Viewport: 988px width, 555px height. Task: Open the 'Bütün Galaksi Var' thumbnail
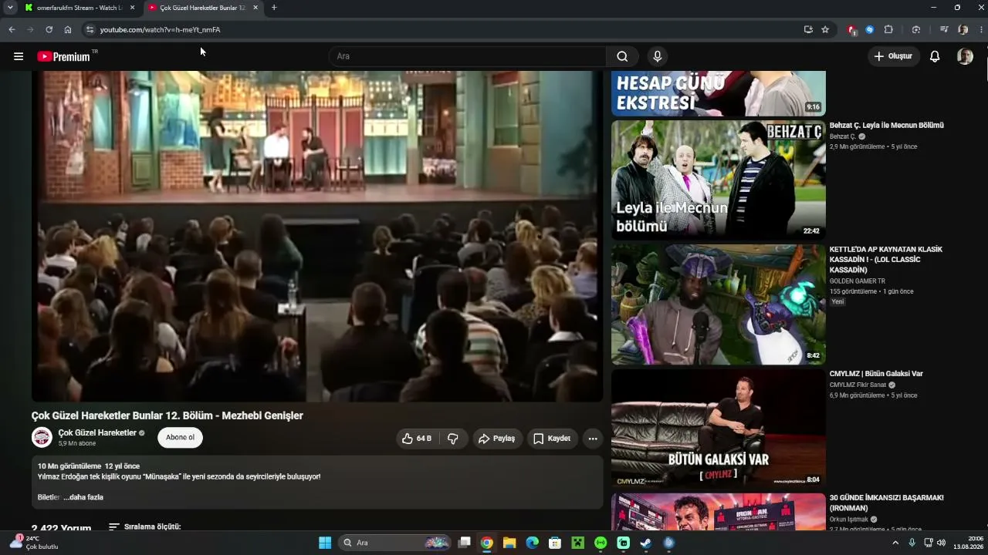click(x=719, y=429)
